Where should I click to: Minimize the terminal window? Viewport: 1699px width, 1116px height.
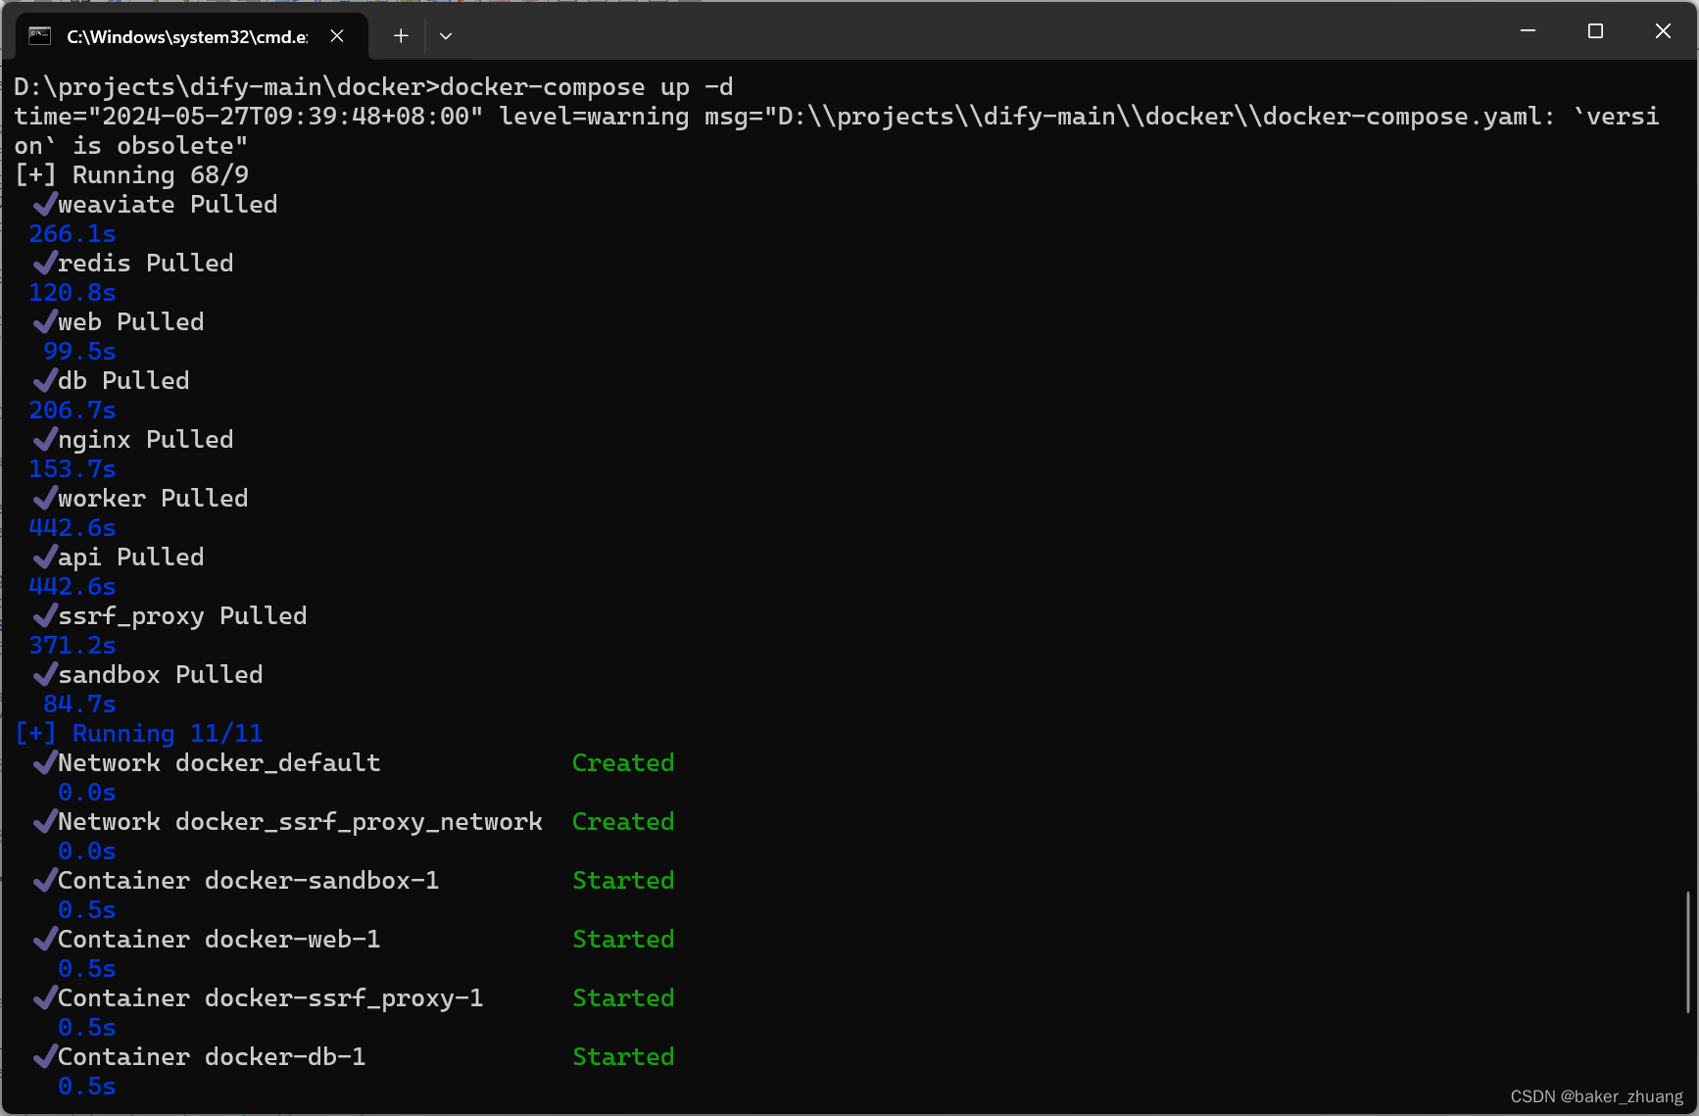(x=1528, y=30)
